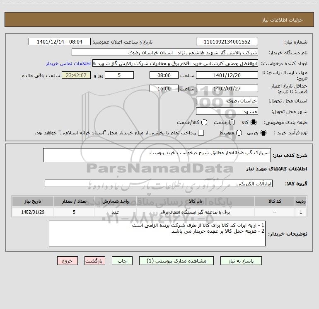Click the public announcement date field 1401/12/14

(60, 42)
